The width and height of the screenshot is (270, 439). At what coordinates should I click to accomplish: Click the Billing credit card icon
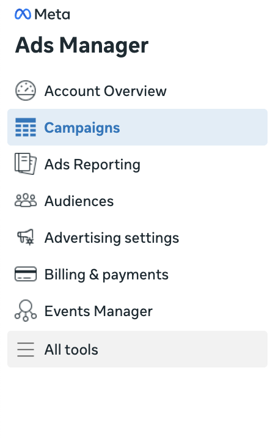pos(26,274)
